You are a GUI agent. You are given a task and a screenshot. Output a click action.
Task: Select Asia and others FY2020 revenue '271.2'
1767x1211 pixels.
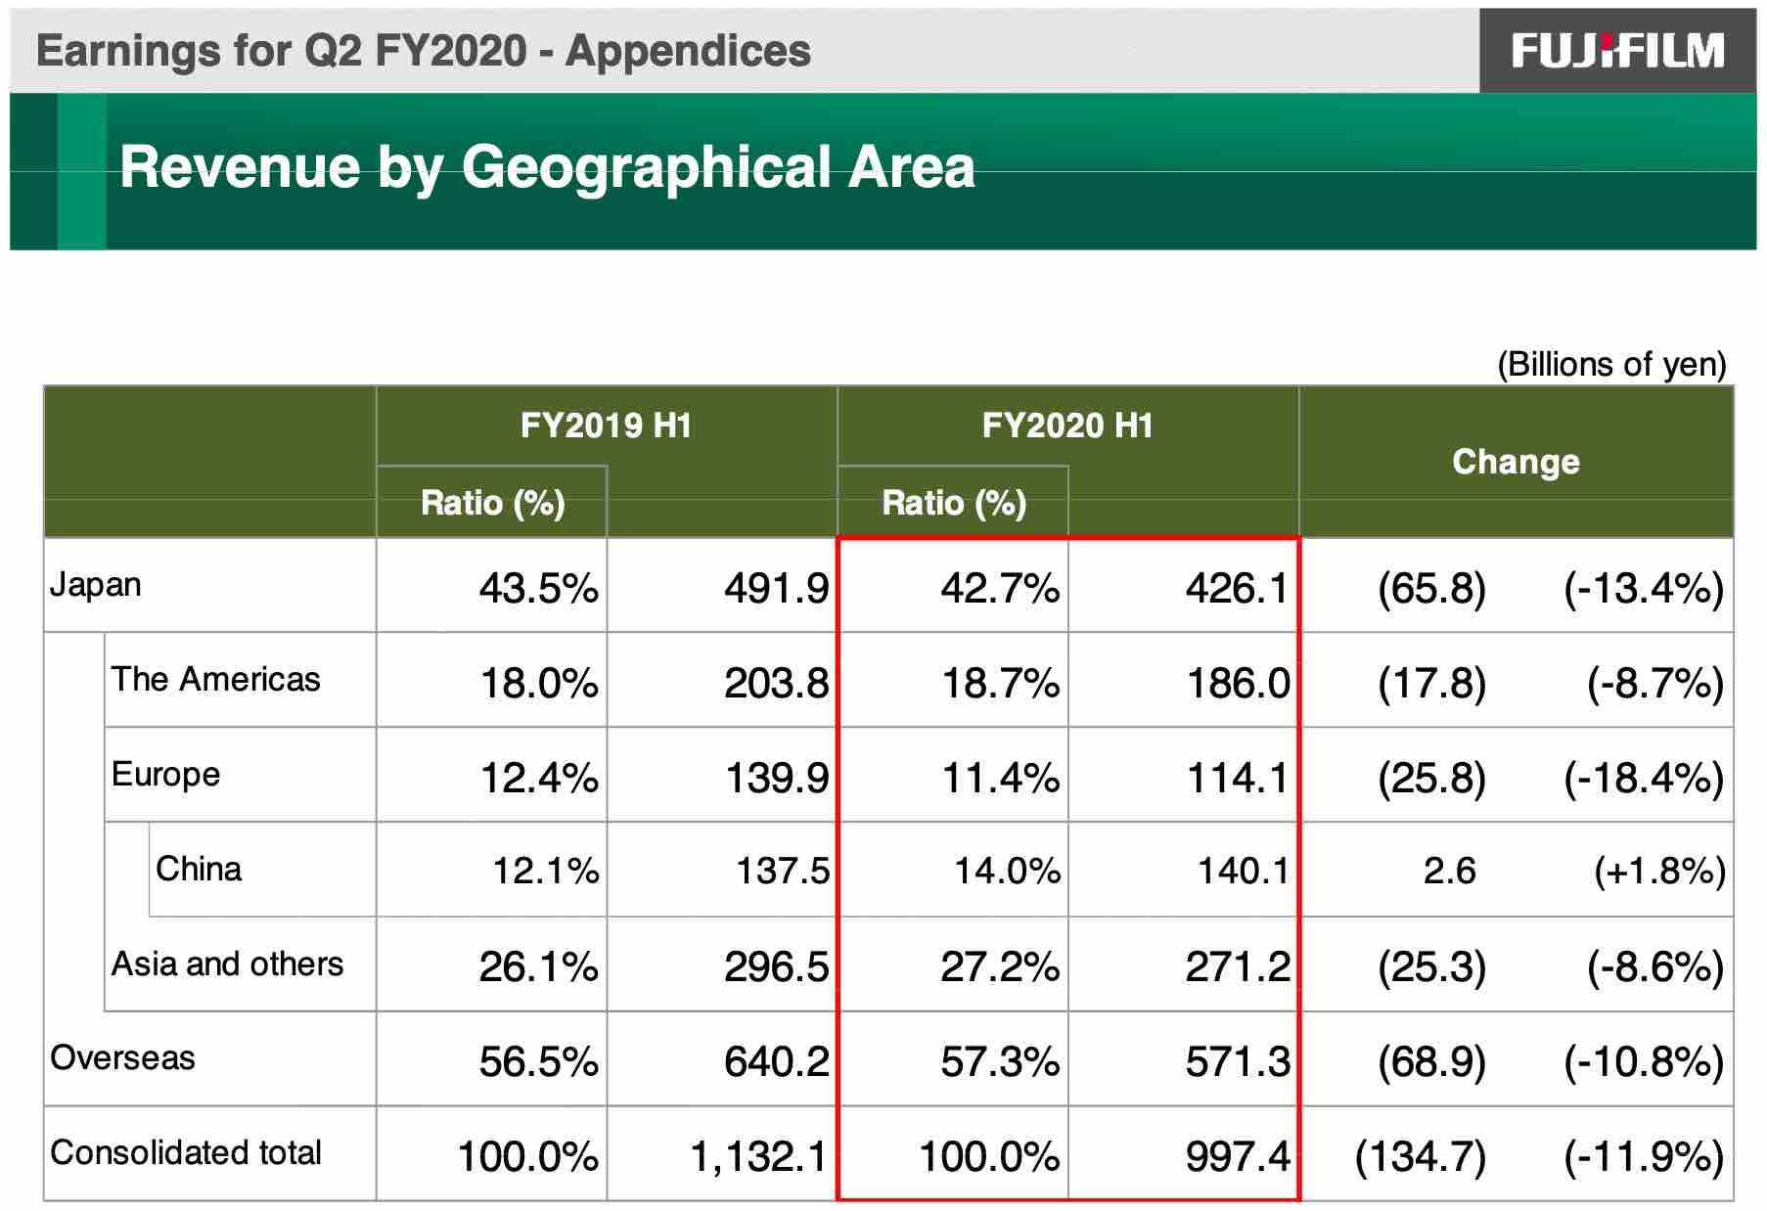(x=1238, y=966)
